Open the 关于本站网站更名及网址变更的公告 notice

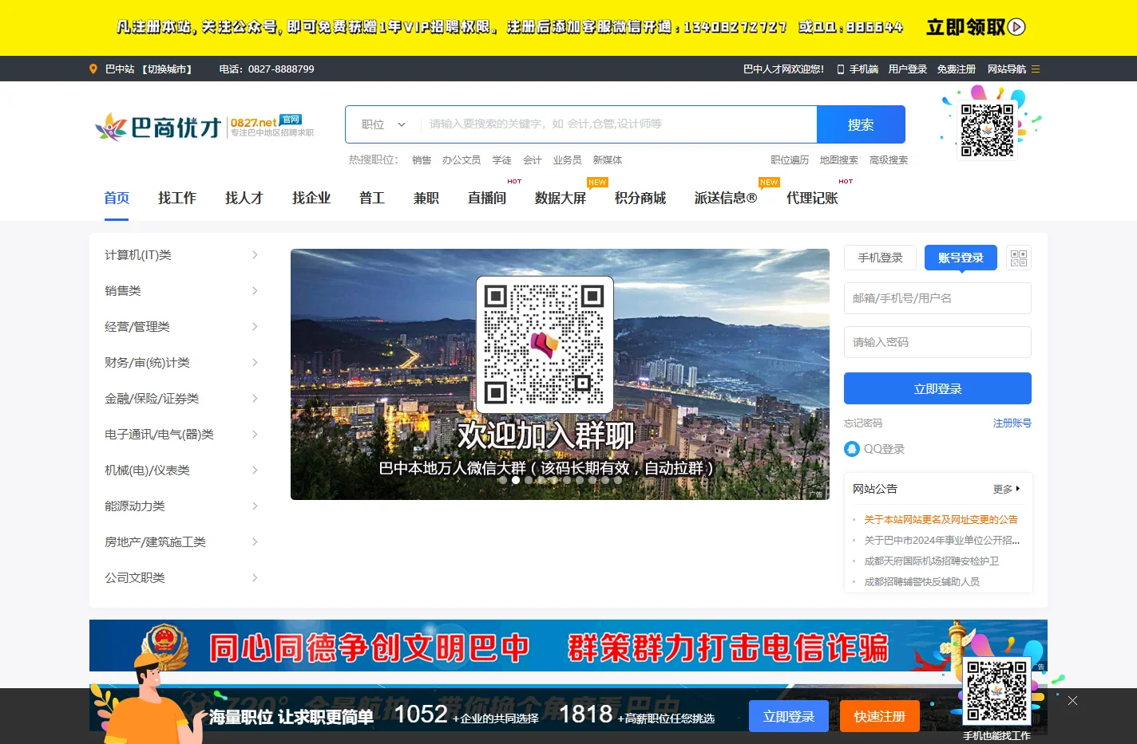(x=941, y=520)
